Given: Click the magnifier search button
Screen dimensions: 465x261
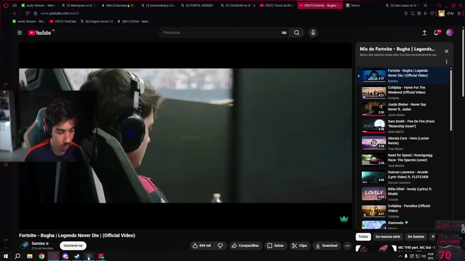Looking at the screenshot, I should pos(297,33).
